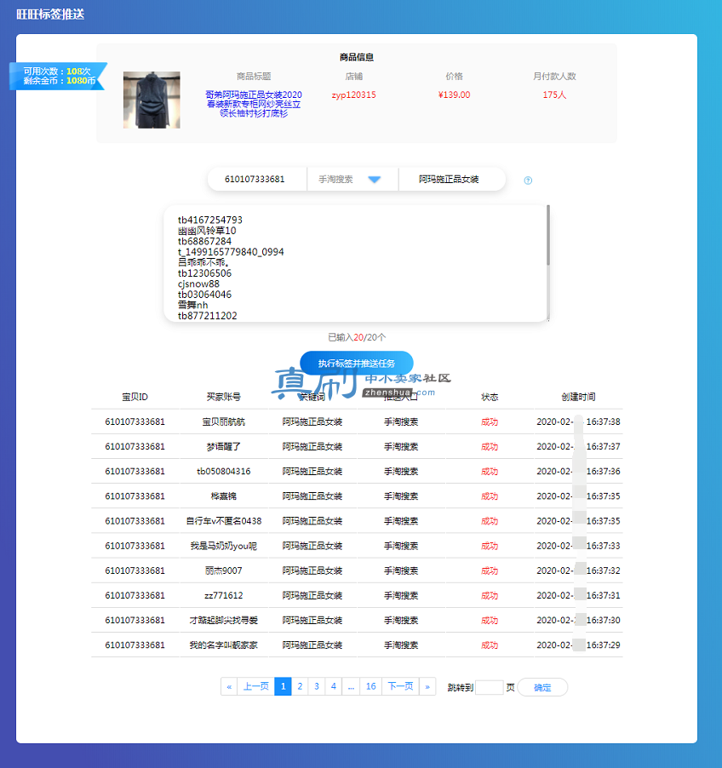722x768 pixels.
Task: Click the buyer accounts textarea scrollbar
Action: (548, 235)
